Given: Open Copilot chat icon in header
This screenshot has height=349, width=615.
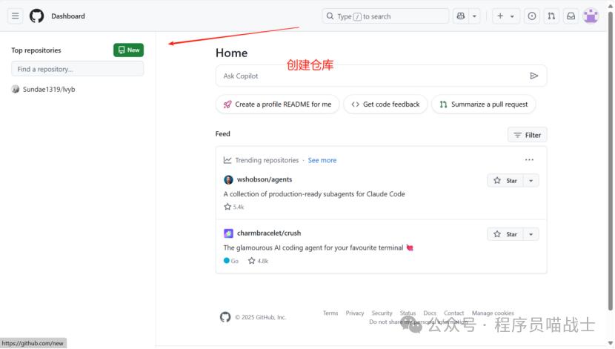Looking at the screenshot, I should tap(461, 16).
